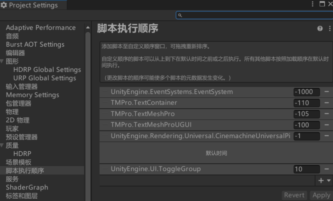Open Adaptive Performance settings
This screenshot has height=201, width=333.
[41, 28]
